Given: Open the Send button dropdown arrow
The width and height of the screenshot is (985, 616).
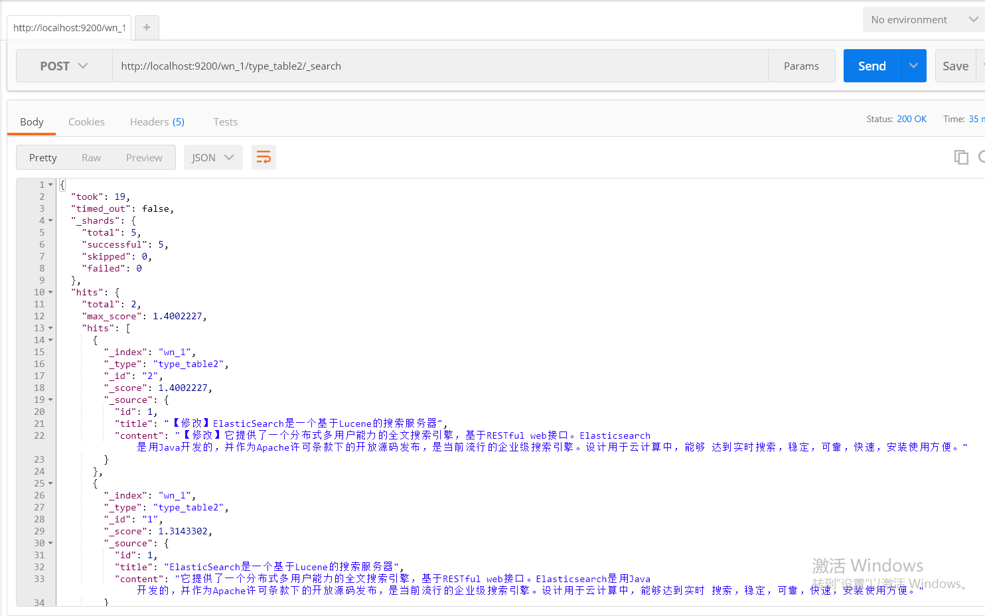Looking at the screenshot, I should [913, 66].
